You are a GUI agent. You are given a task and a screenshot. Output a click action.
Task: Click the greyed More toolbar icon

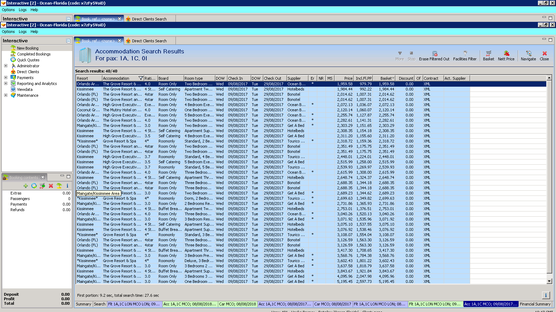click(x=400, y=53)
